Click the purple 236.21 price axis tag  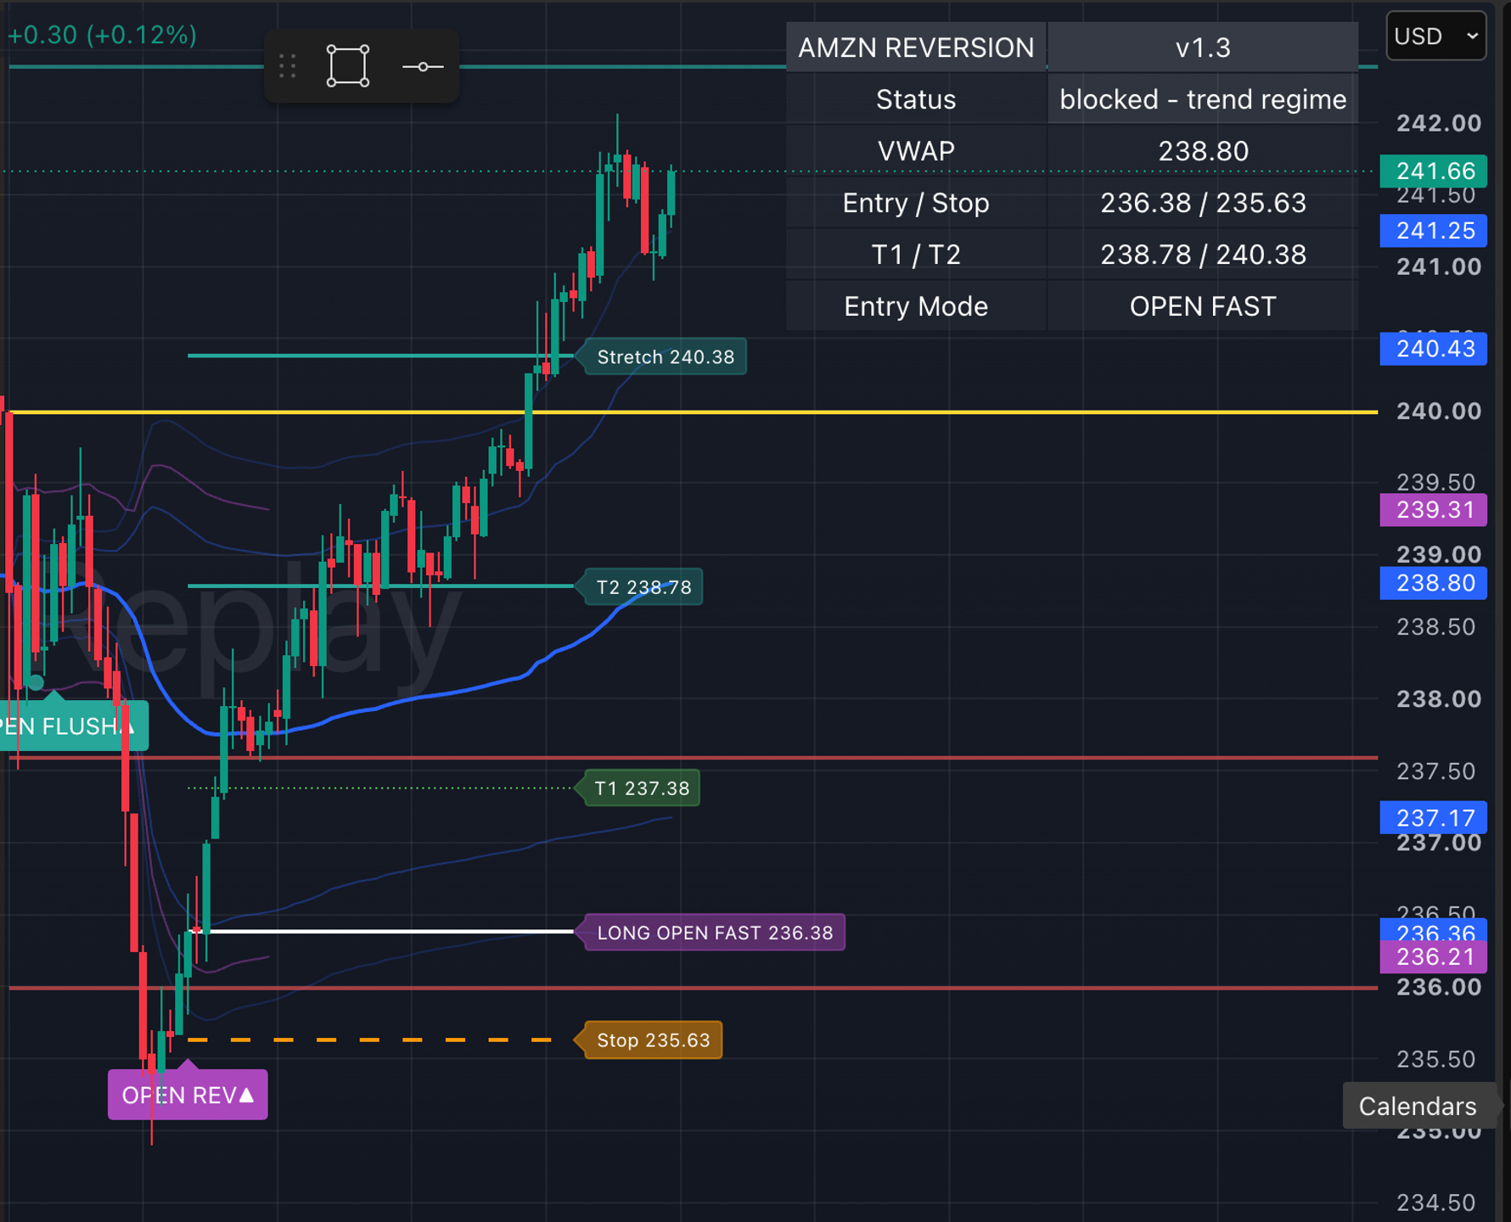[1433, 957]
